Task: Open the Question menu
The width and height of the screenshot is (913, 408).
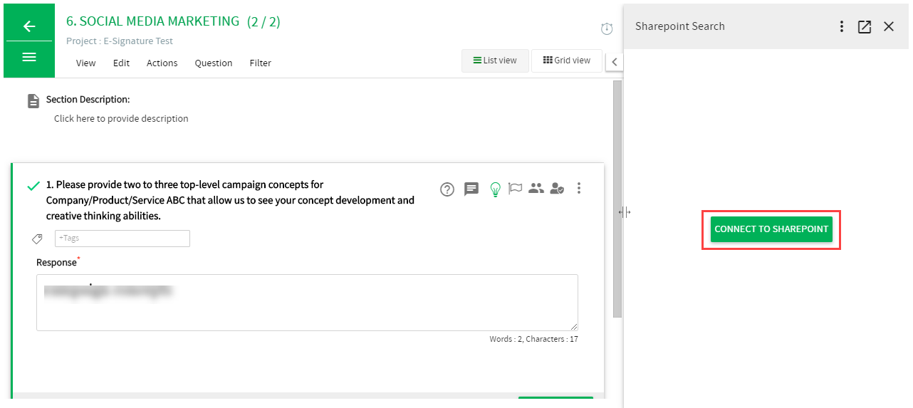Action: (214, 63)
